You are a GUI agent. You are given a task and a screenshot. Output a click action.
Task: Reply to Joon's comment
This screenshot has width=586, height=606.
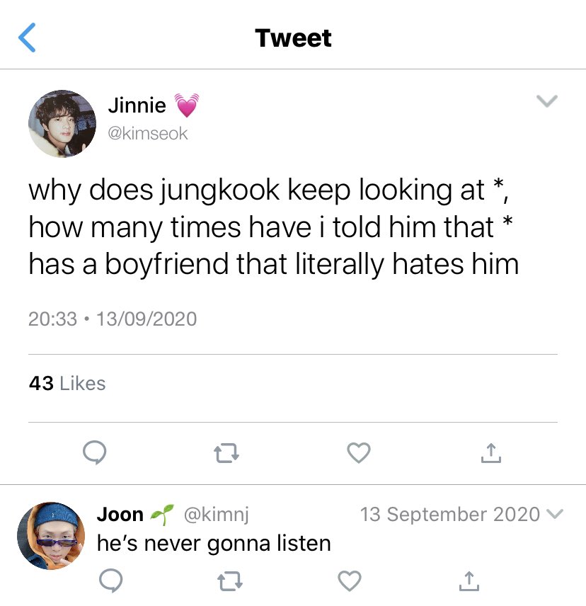111,581
